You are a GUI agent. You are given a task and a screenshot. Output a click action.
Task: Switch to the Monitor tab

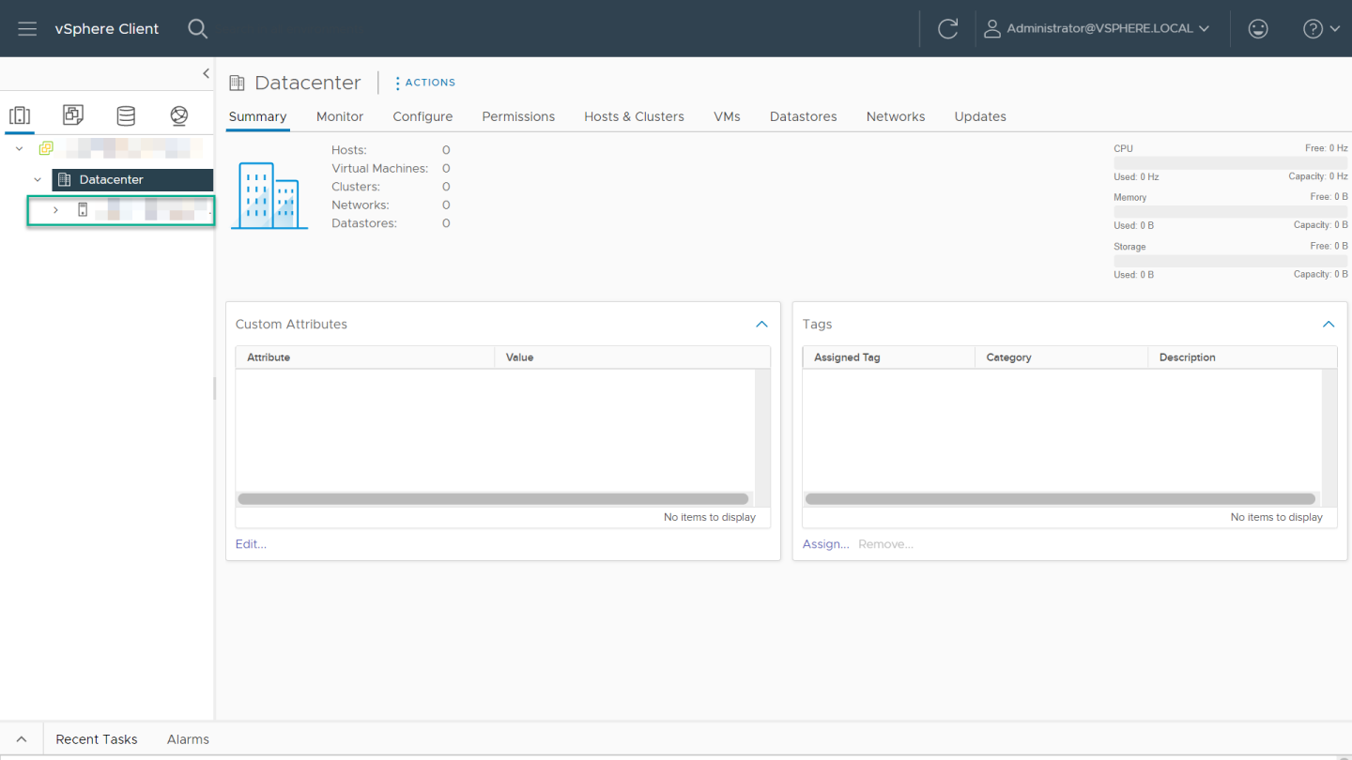pos(340,116)
